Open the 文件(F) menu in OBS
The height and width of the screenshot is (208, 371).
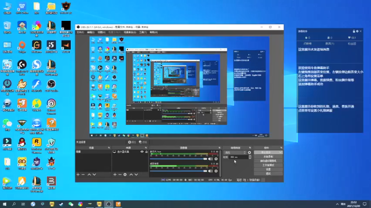tap(80, 32)
